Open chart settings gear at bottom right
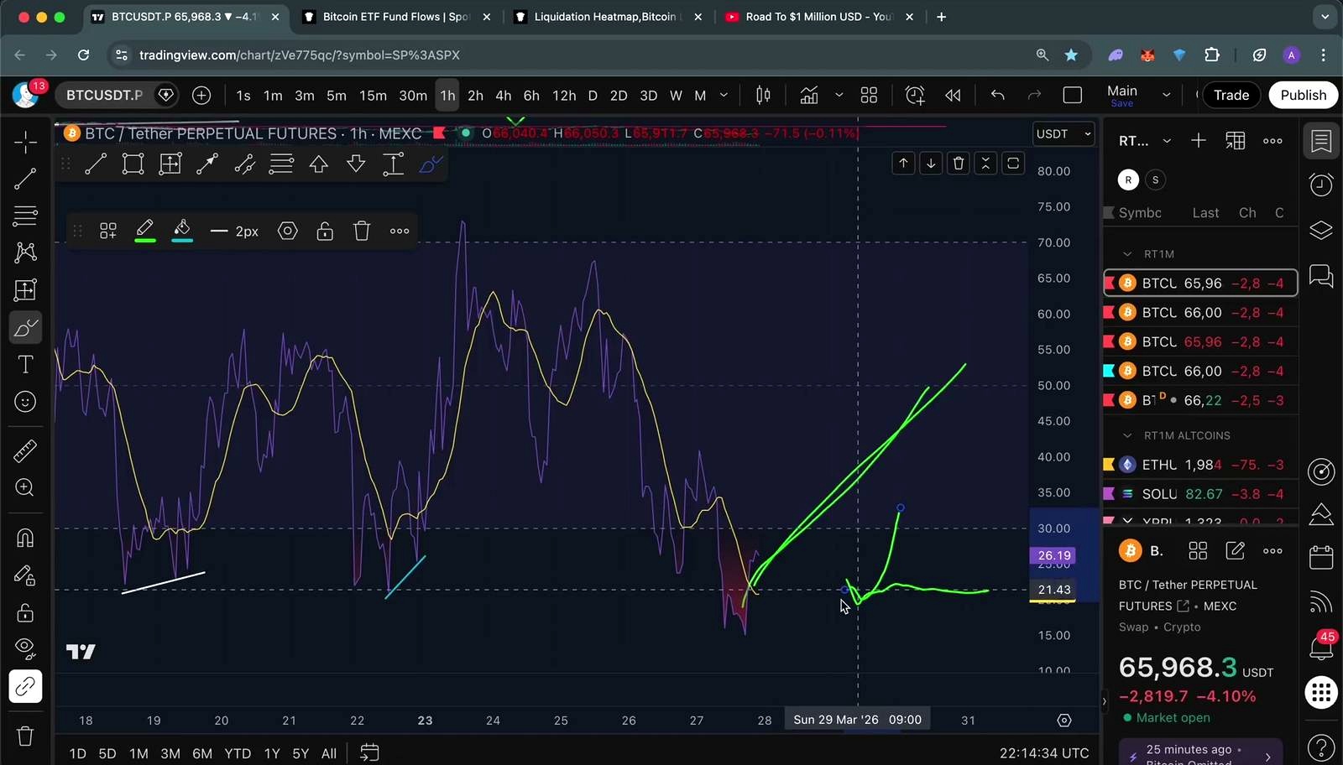The width and height of the screenshot is (1343, 765). [x=1064, y=721]
